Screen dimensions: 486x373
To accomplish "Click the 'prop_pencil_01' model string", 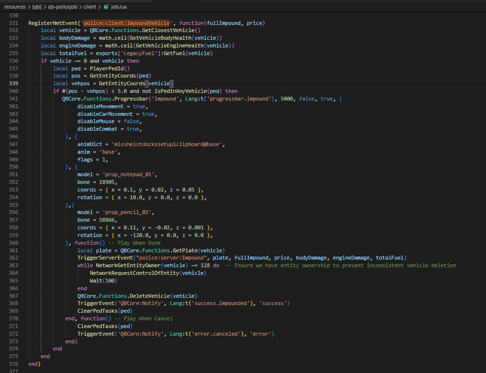I will click(x=126, y=212).
